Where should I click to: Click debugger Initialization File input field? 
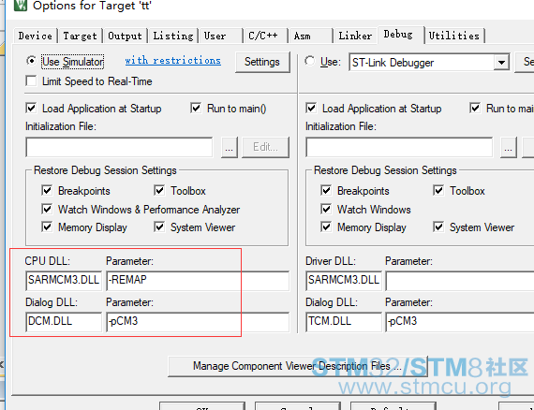399,147
